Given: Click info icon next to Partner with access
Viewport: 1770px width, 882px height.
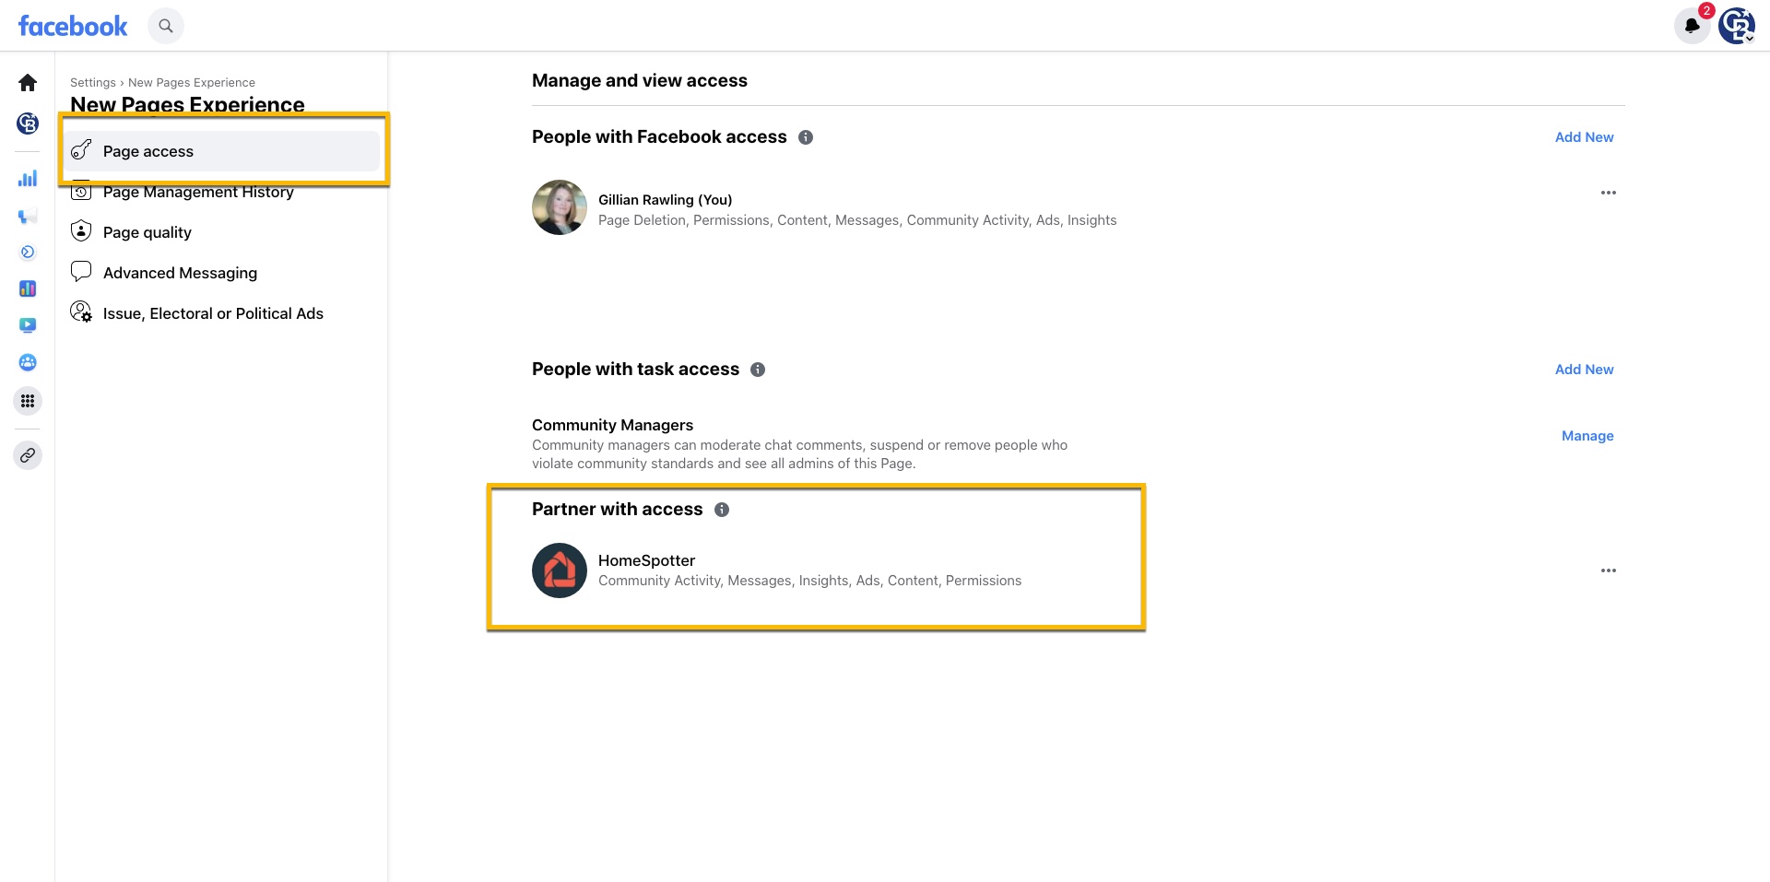Looking at the screenshot, I should coord(722,510).
